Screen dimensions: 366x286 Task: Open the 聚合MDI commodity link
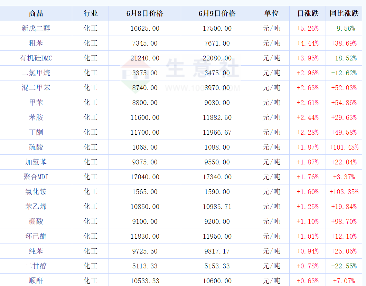tap(36, 177)
